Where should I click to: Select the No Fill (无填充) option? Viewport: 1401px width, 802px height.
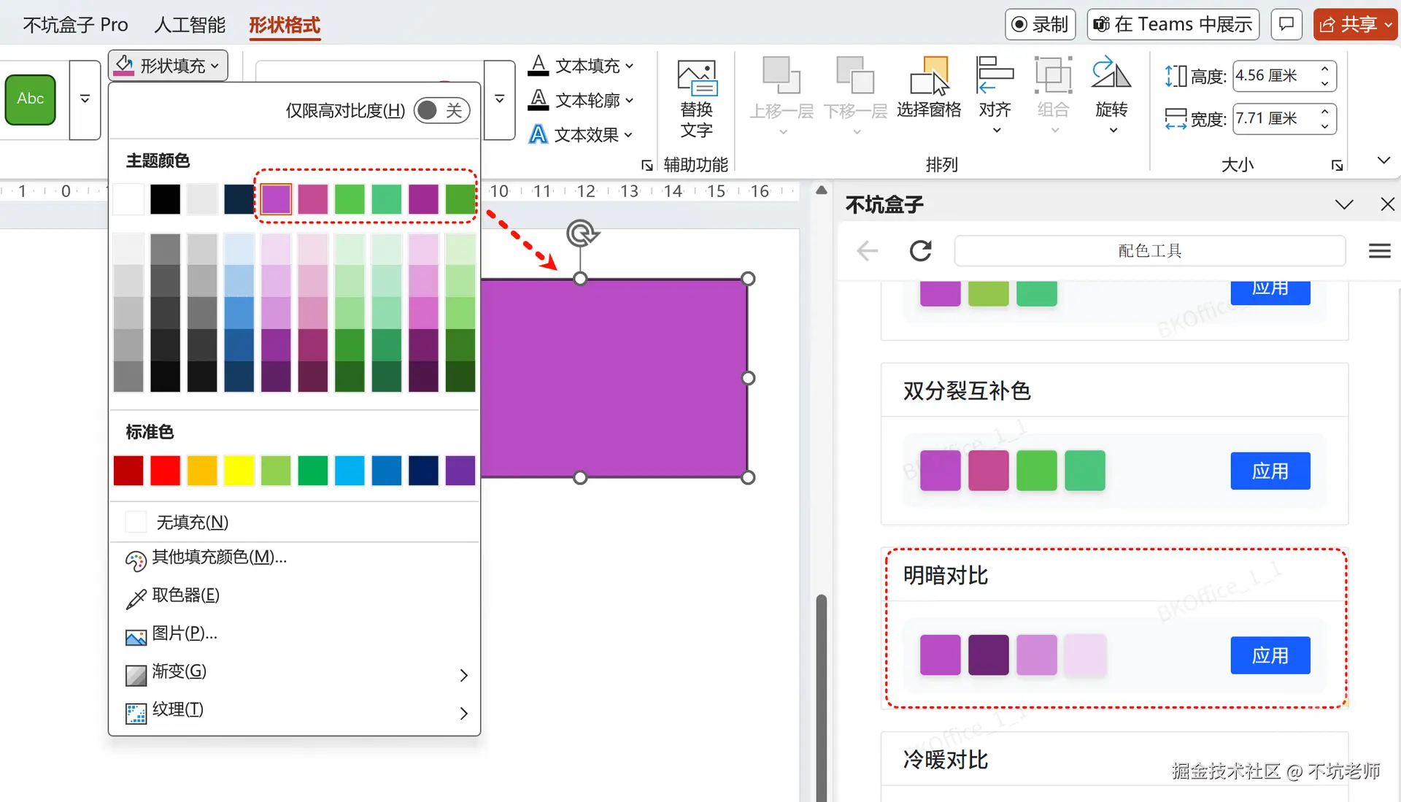[192, 523]
